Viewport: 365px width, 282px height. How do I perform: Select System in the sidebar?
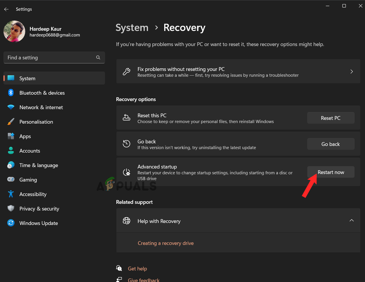click(27, 78)
